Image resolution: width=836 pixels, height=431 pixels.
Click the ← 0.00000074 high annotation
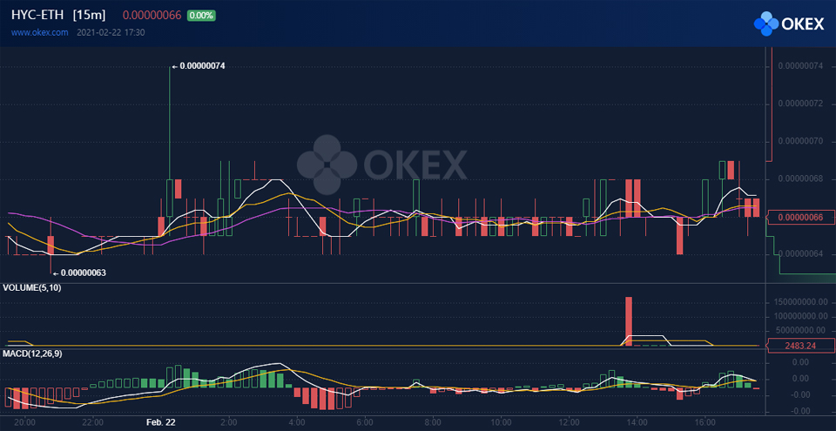tap(199, 67)
